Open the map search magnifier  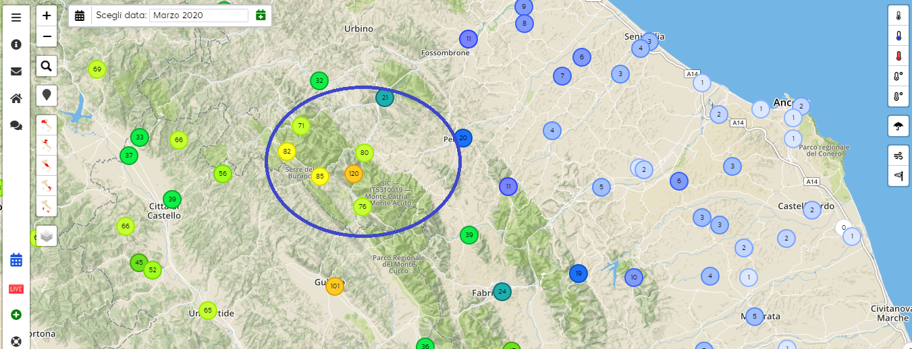[46, 65]
